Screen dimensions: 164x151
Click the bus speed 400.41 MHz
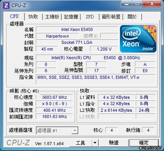[x=54, y=110]
